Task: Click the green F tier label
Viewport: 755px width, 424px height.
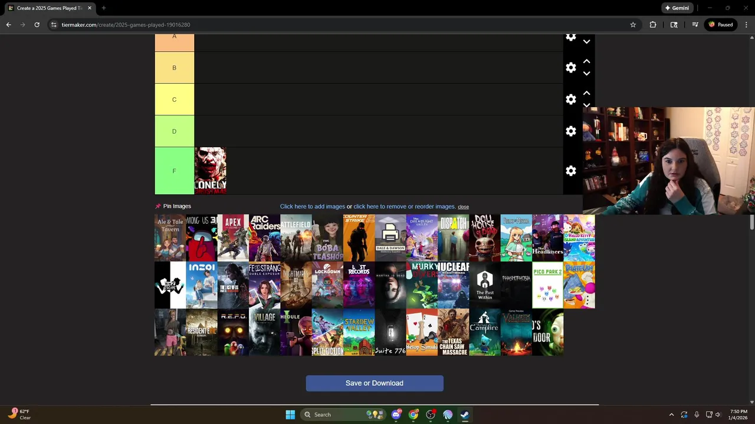Action: coord(174,171)
